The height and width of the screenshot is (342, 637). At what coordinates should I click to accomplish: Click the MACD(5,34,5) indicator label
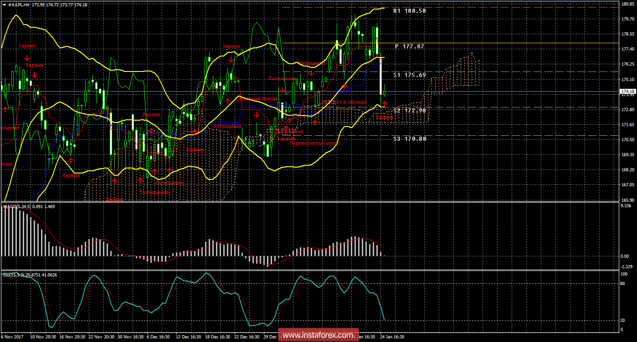click(x=17, y=207)
